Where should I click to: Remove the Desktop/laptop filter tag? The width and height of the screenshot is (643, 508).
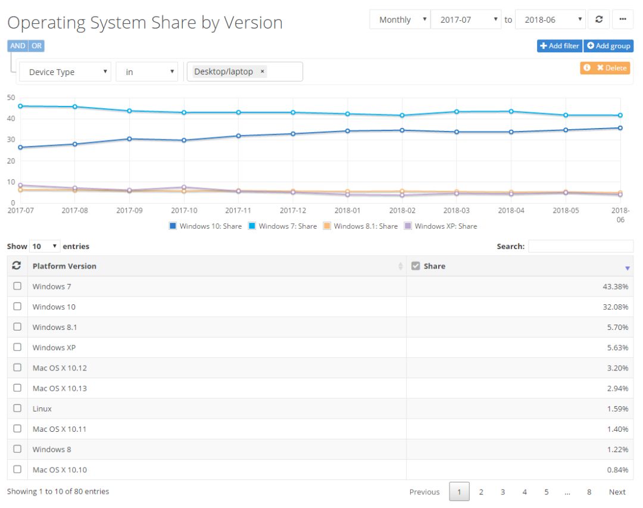tap(263, 71)
